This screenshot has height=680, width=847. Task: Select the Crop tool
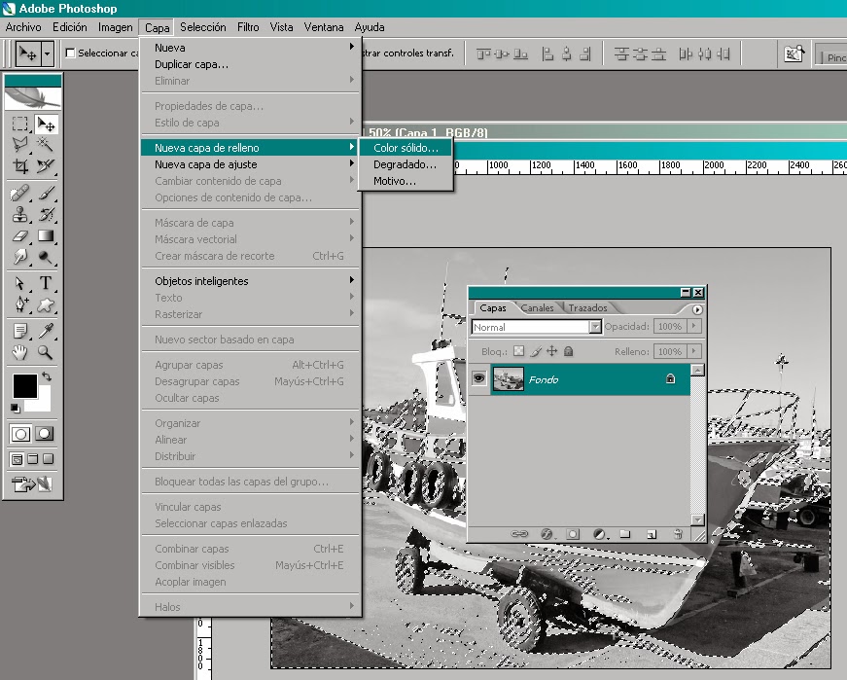[x=20, y=165]
